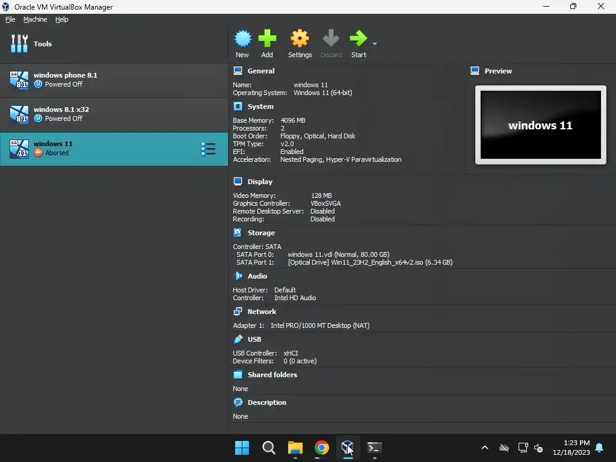This screenshot has height=462, width=616.
Task: Open the System section header link
Action: (x=260, y=106)
